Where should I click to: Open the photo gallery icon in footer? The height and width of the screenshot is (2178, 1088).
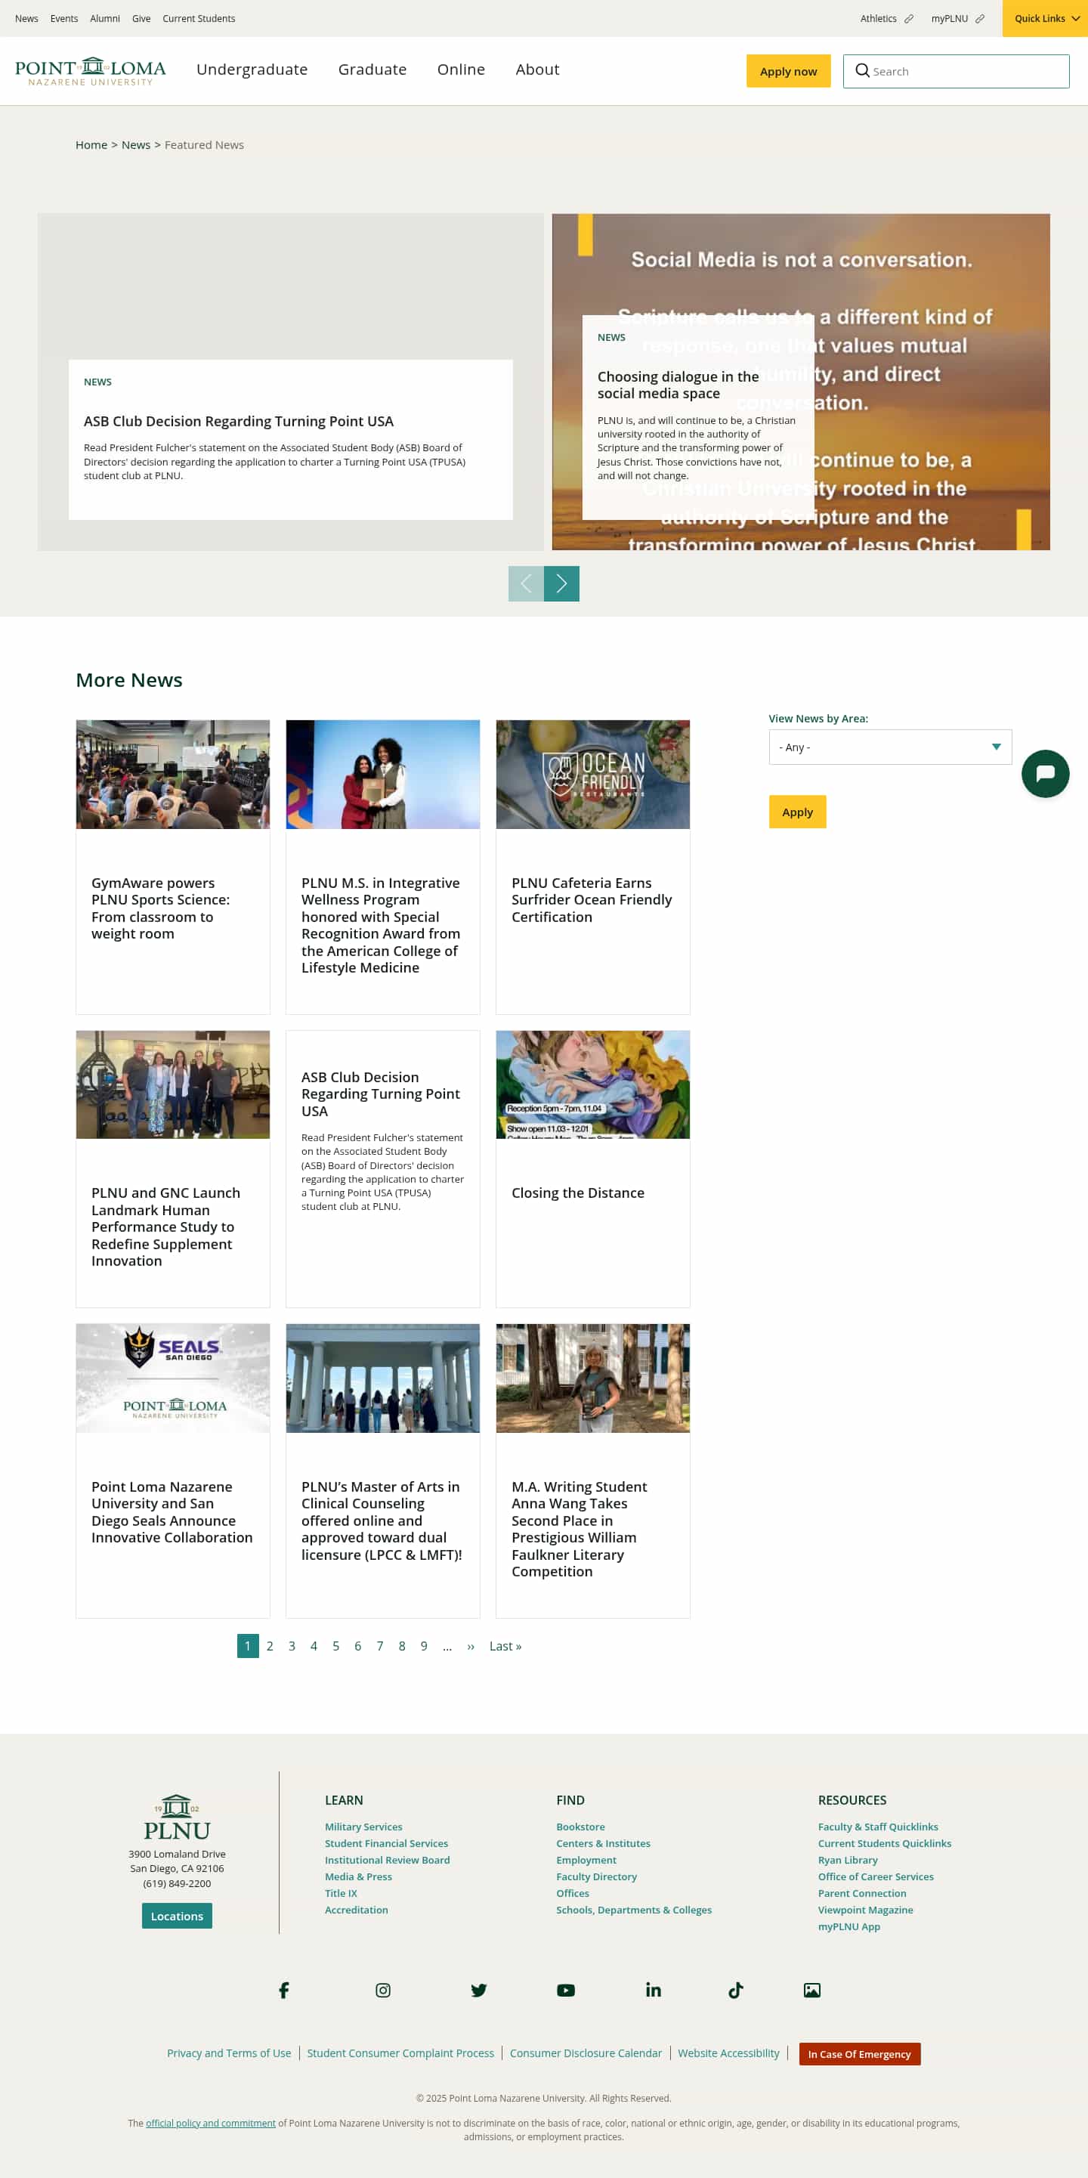[811, 1991]
